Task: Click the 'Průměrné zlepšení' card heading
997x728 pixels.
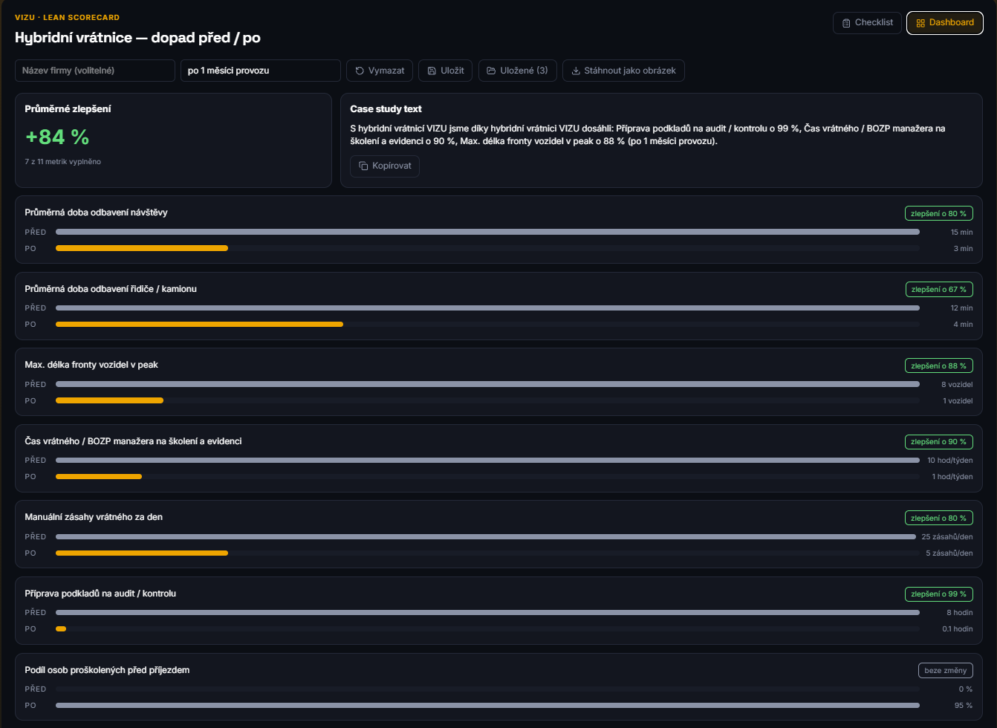Action: click(x=68, y=108)
